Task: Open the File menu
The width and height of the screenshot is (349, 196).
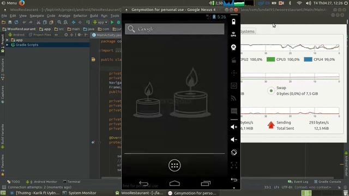Action: coord(4,16)
